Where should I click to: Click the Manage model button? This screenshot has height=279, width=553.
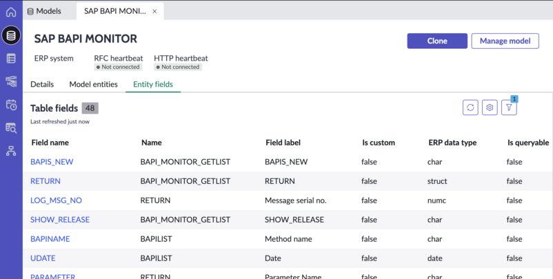pyautogui.click(x=505, y=41)
